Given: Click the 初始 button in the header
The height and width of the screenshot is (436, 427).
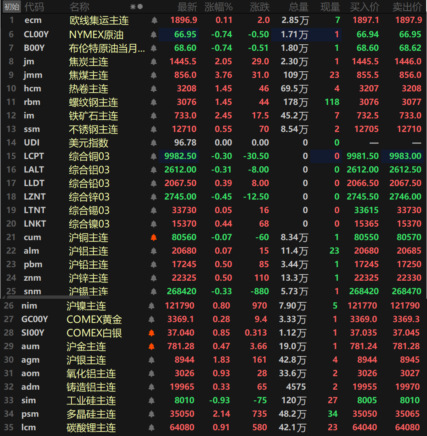Looking at the screenshot, I should 11,7.
